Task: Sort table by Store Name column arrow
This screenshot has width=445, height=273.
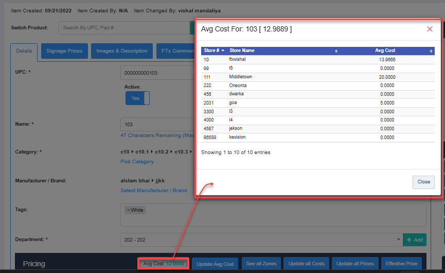Action: [x=336, y=51]
